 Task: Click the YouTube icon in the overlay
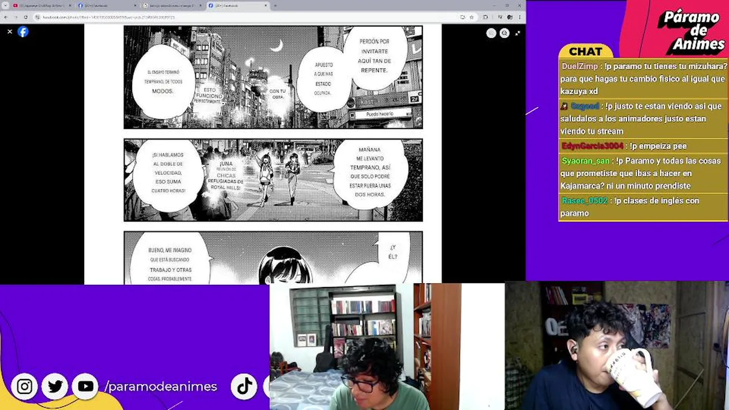click(85, 387)
